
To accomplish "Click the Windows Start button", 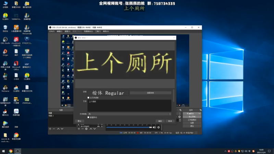I will click(x=3, y=151).
